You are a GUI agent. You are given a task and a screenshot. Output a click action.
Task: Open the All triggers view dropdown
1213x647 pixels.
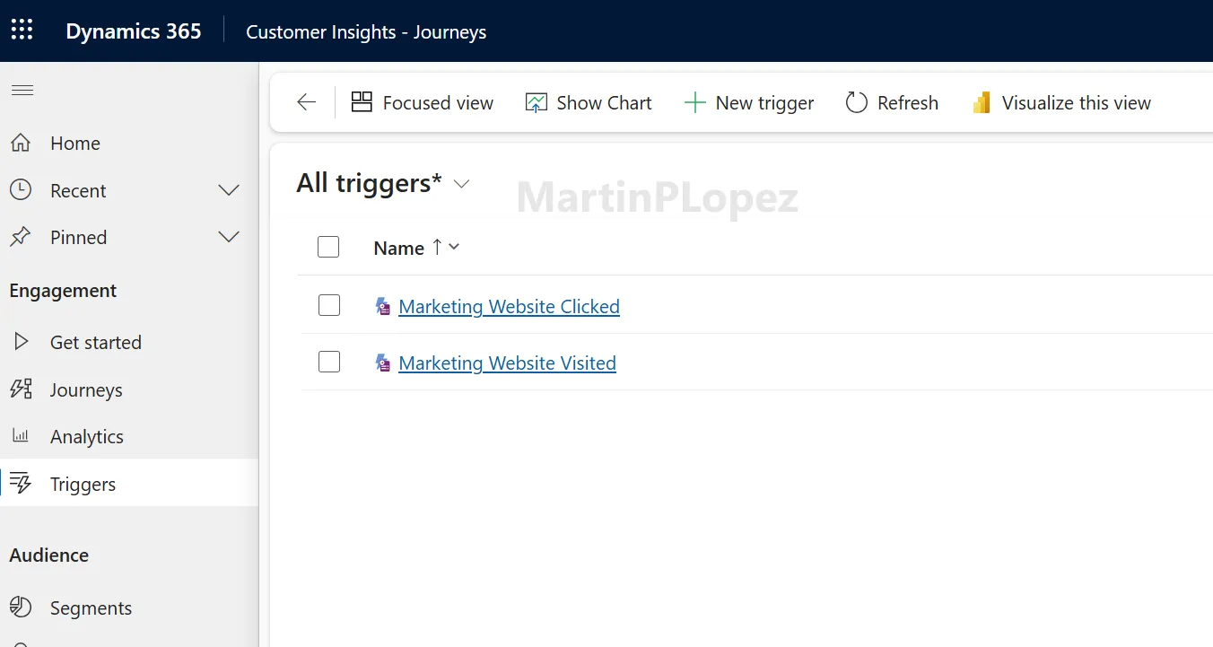tap(462, 184)
